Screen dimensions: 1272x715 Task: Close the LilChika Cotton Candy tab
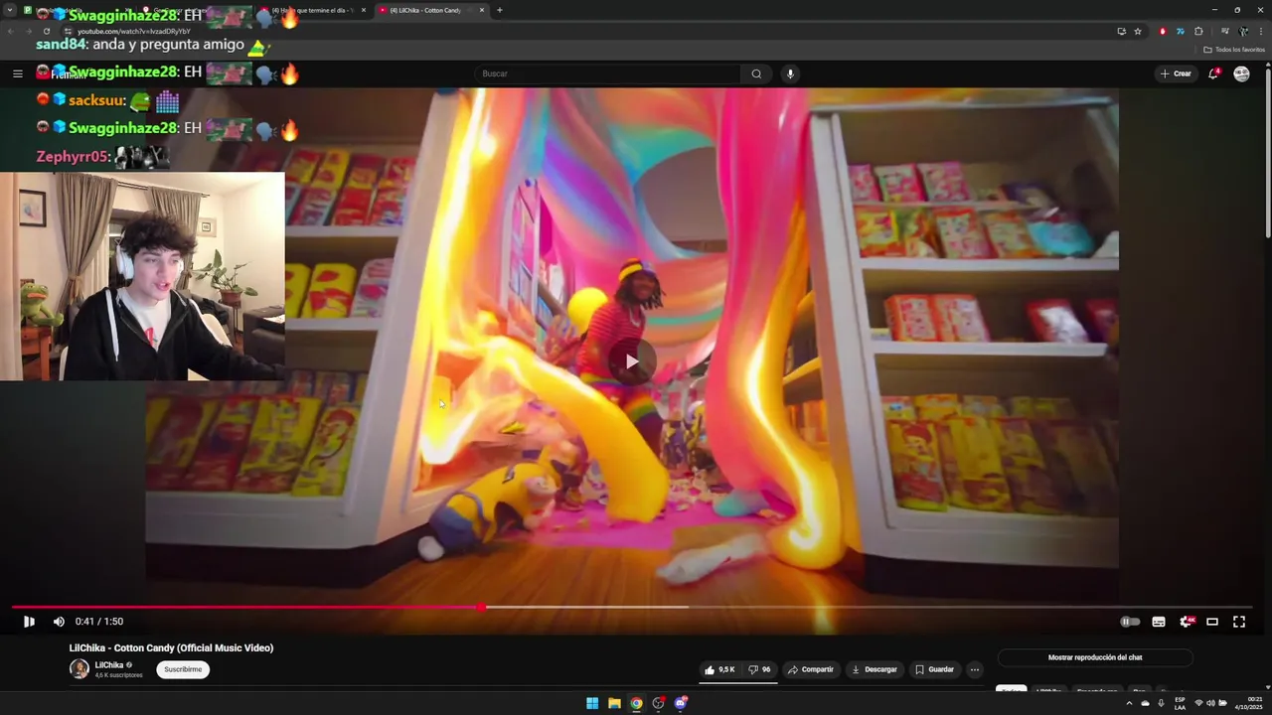pyautogui.click(x=482, y=10)
